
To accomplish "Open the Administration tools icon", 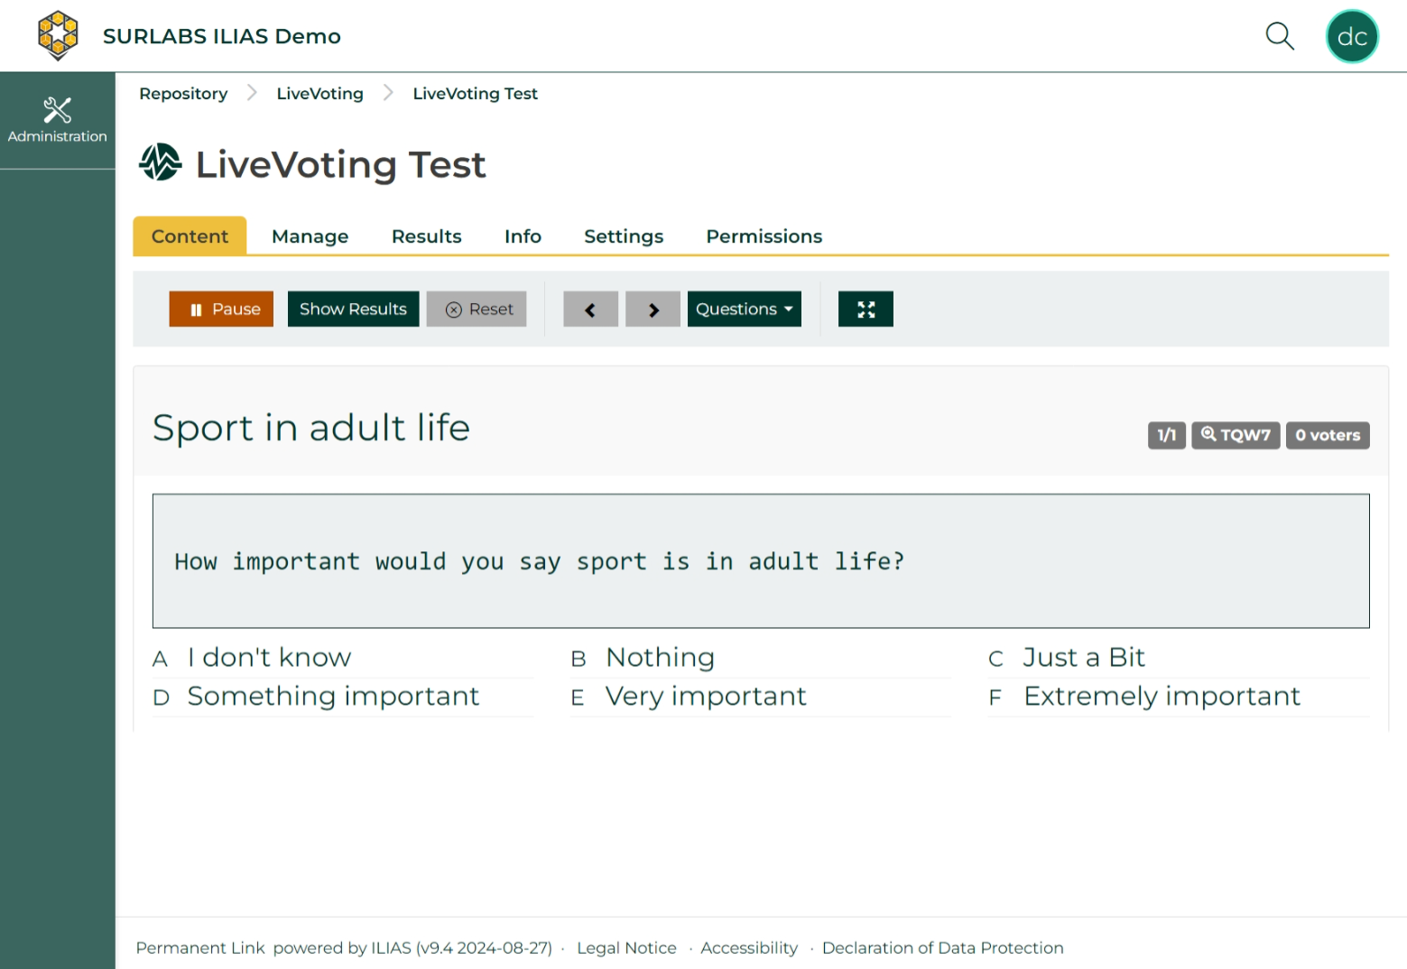I will [58, 120].
